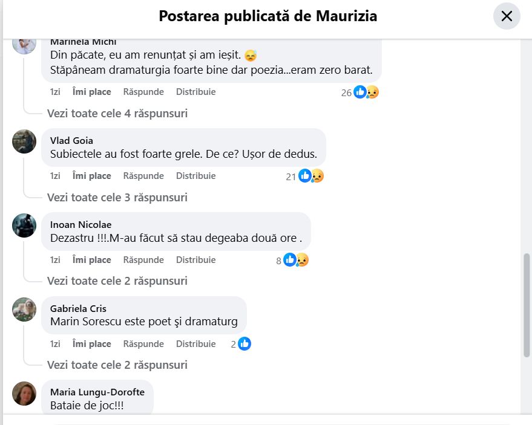Close the Maurizia post dialog
The height and width of the screenshot is (425, 532).
tap(507, 16)
